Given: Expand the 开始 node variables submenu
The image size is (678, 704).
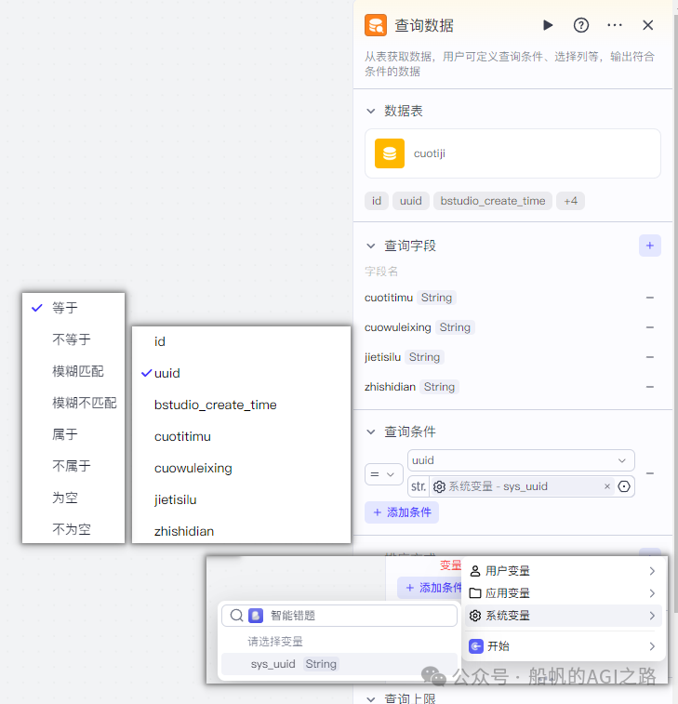Looking at the screenshot, I should coord(563,646).
